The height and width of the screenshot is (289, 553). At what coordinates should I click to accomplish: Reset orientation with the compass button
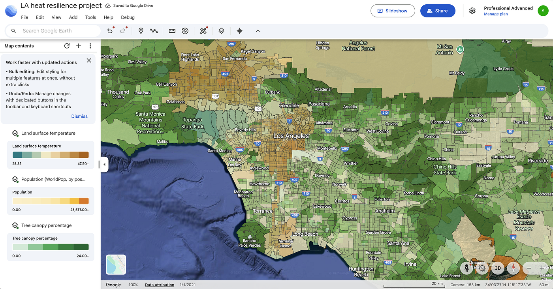[x=513, y=268]
